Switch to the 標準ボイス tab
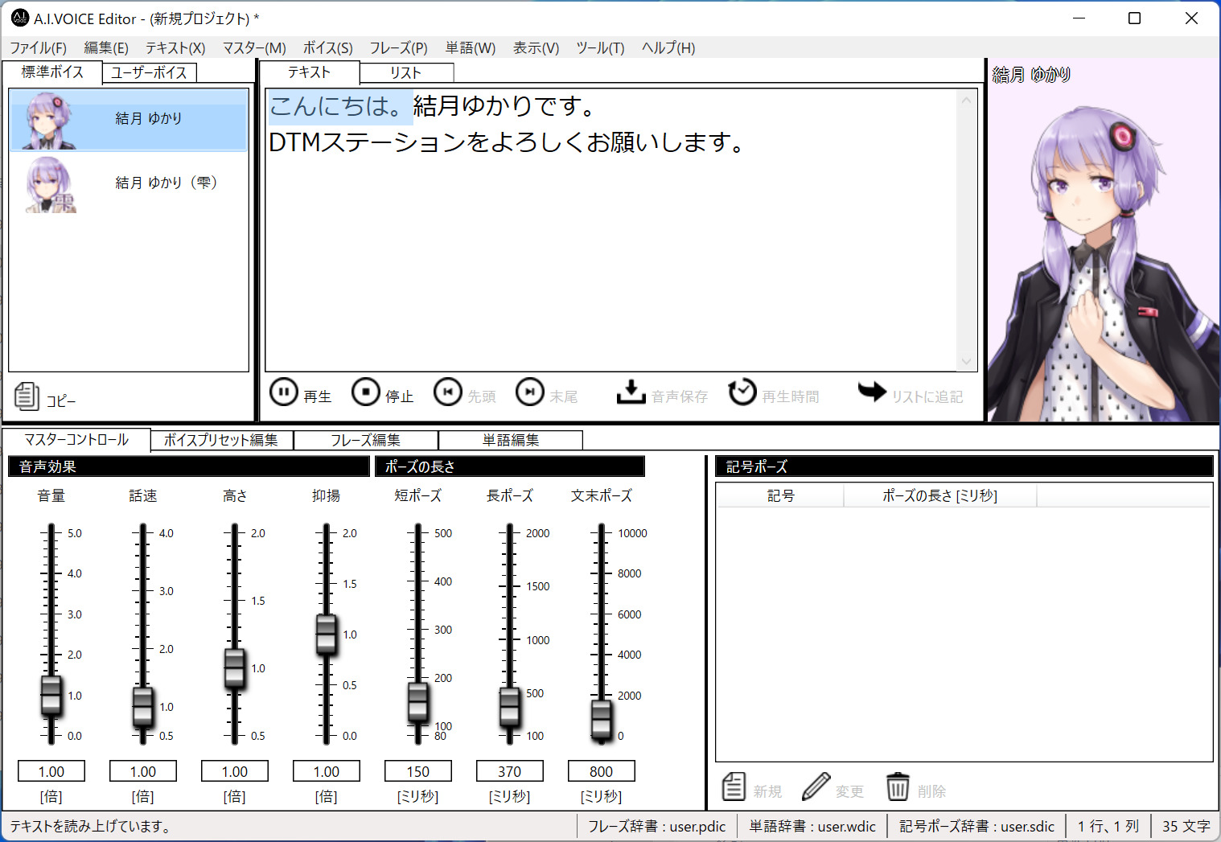 click(52, 72)
